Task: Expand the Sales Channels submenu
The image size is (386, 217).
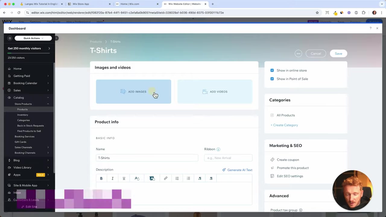Action: [x=48, y=147]
